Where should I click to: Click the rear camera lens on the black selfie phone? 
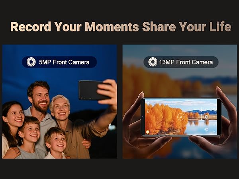point(81,97)
